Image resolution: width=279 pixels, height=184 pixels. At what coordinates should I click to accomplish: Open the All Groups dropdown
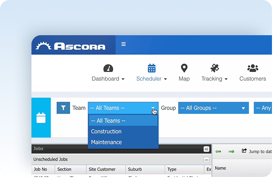tap(213, 108)
